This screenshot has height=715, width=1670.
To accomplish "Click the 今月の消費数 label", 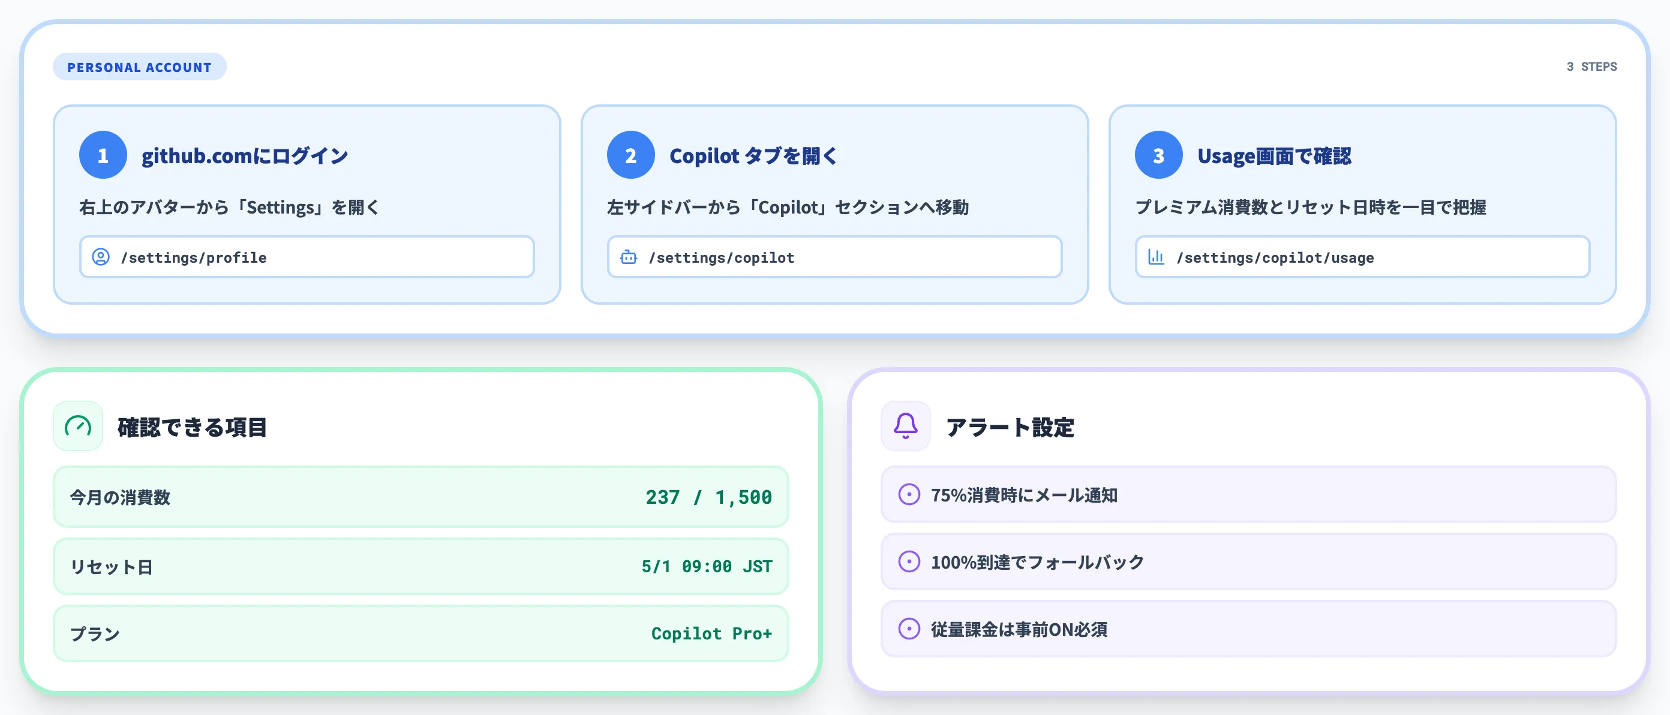I will [x=120, y=497].
